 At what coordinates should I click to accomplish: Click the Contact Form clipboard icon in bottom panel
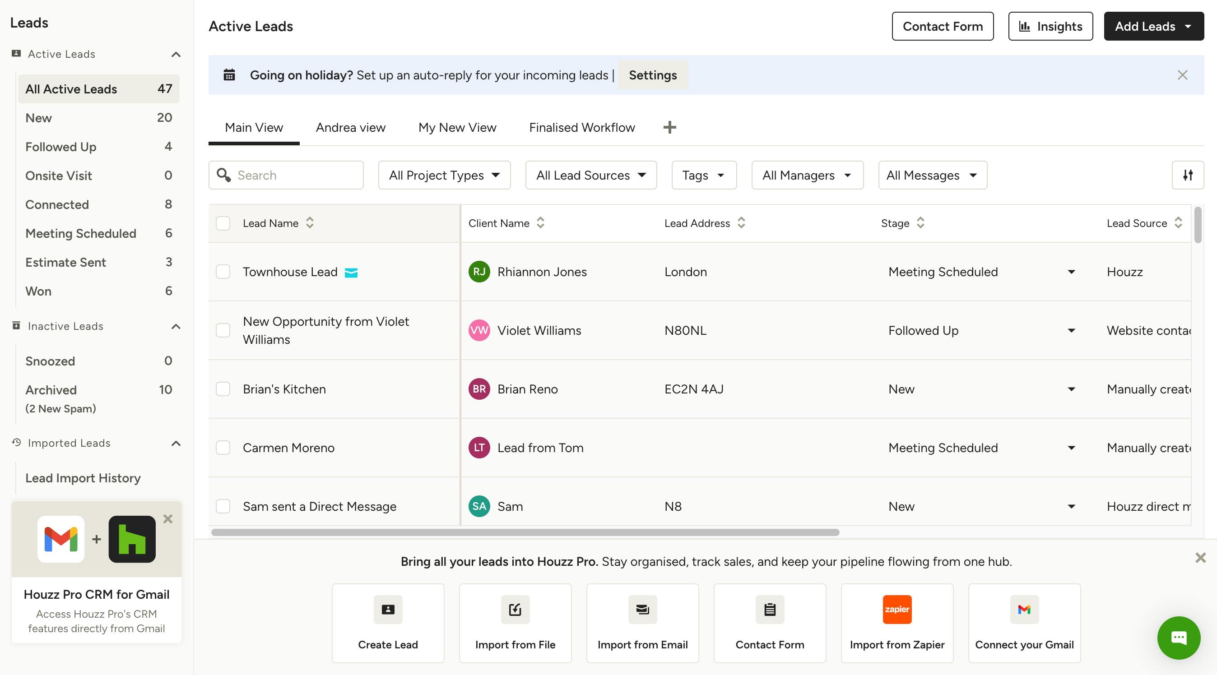pos(770,609)
